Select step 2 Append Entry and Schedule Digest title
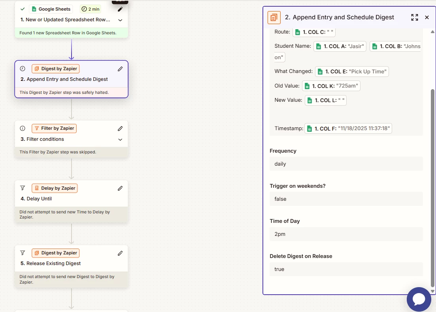The width and height of the screenshot is (436, 312). (x=64, y=79)
